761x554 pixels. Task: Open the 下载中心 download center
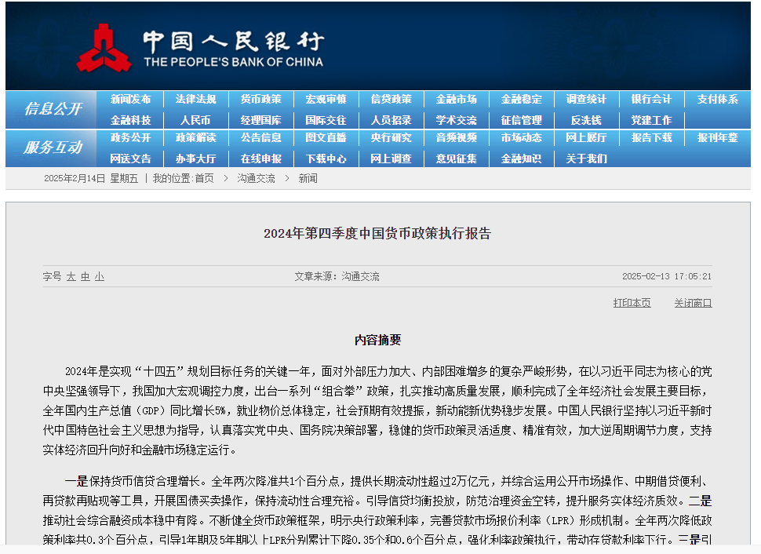click(x=326, y=159)
